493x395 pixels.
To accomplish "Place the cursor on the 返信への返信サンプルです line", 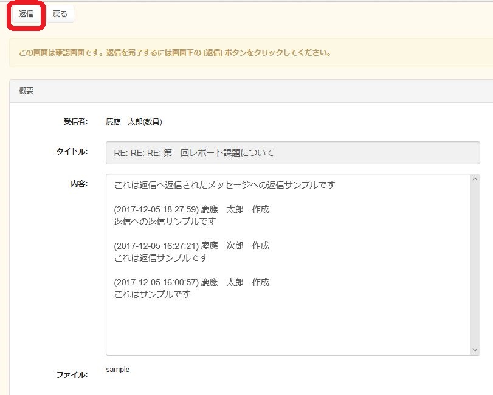I will click(x=164, y=221).
